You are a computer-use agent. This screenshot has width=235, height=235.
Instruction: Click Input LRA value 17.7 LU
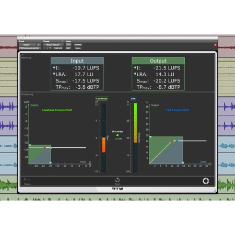click(84, 74)
